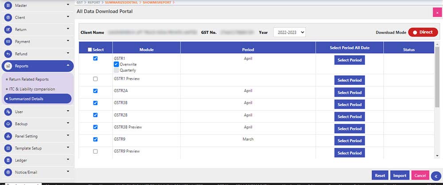This screenshot has height=185, width=443.
Task: Toggle the Direct download mode switch
Action: pyautogui.click(x=423, y=32)
